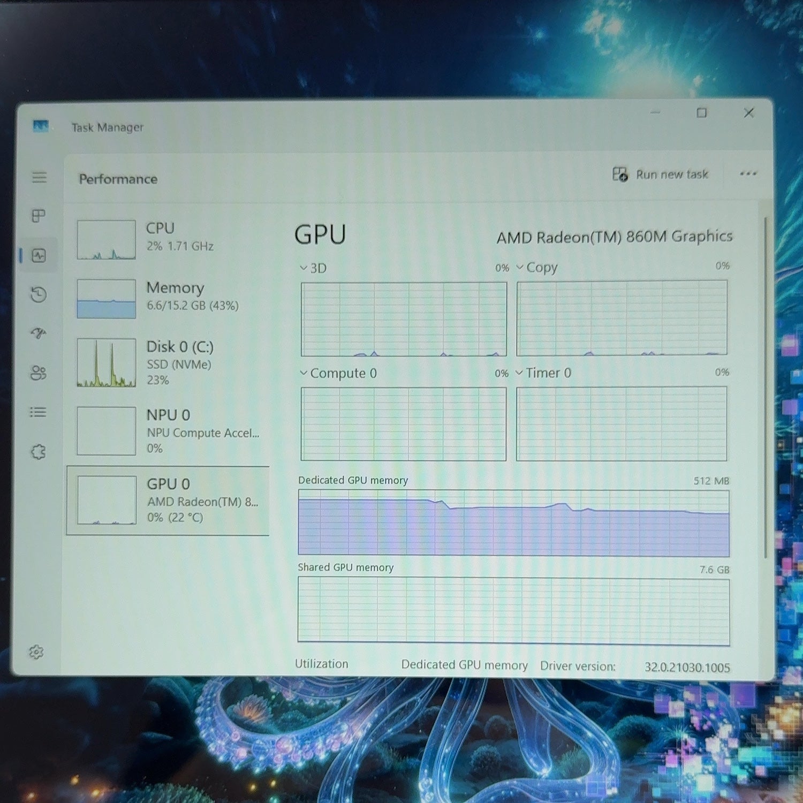Open the Users page icon
Image resolution: width=803 pixels, height=803 pixels.
click(39, 373)
